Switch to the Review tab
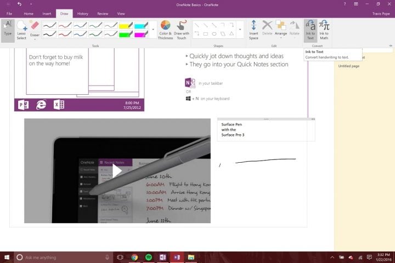Image resolution: width=395 pixels, height=263 pixels. point(103,14)
